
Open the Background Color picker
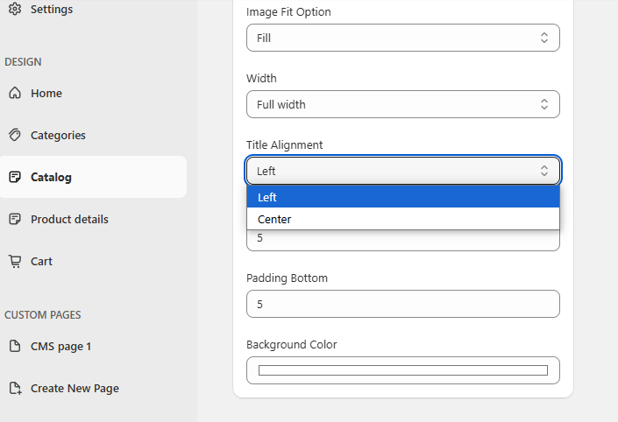pyautogui.click(x=403, y=370)
